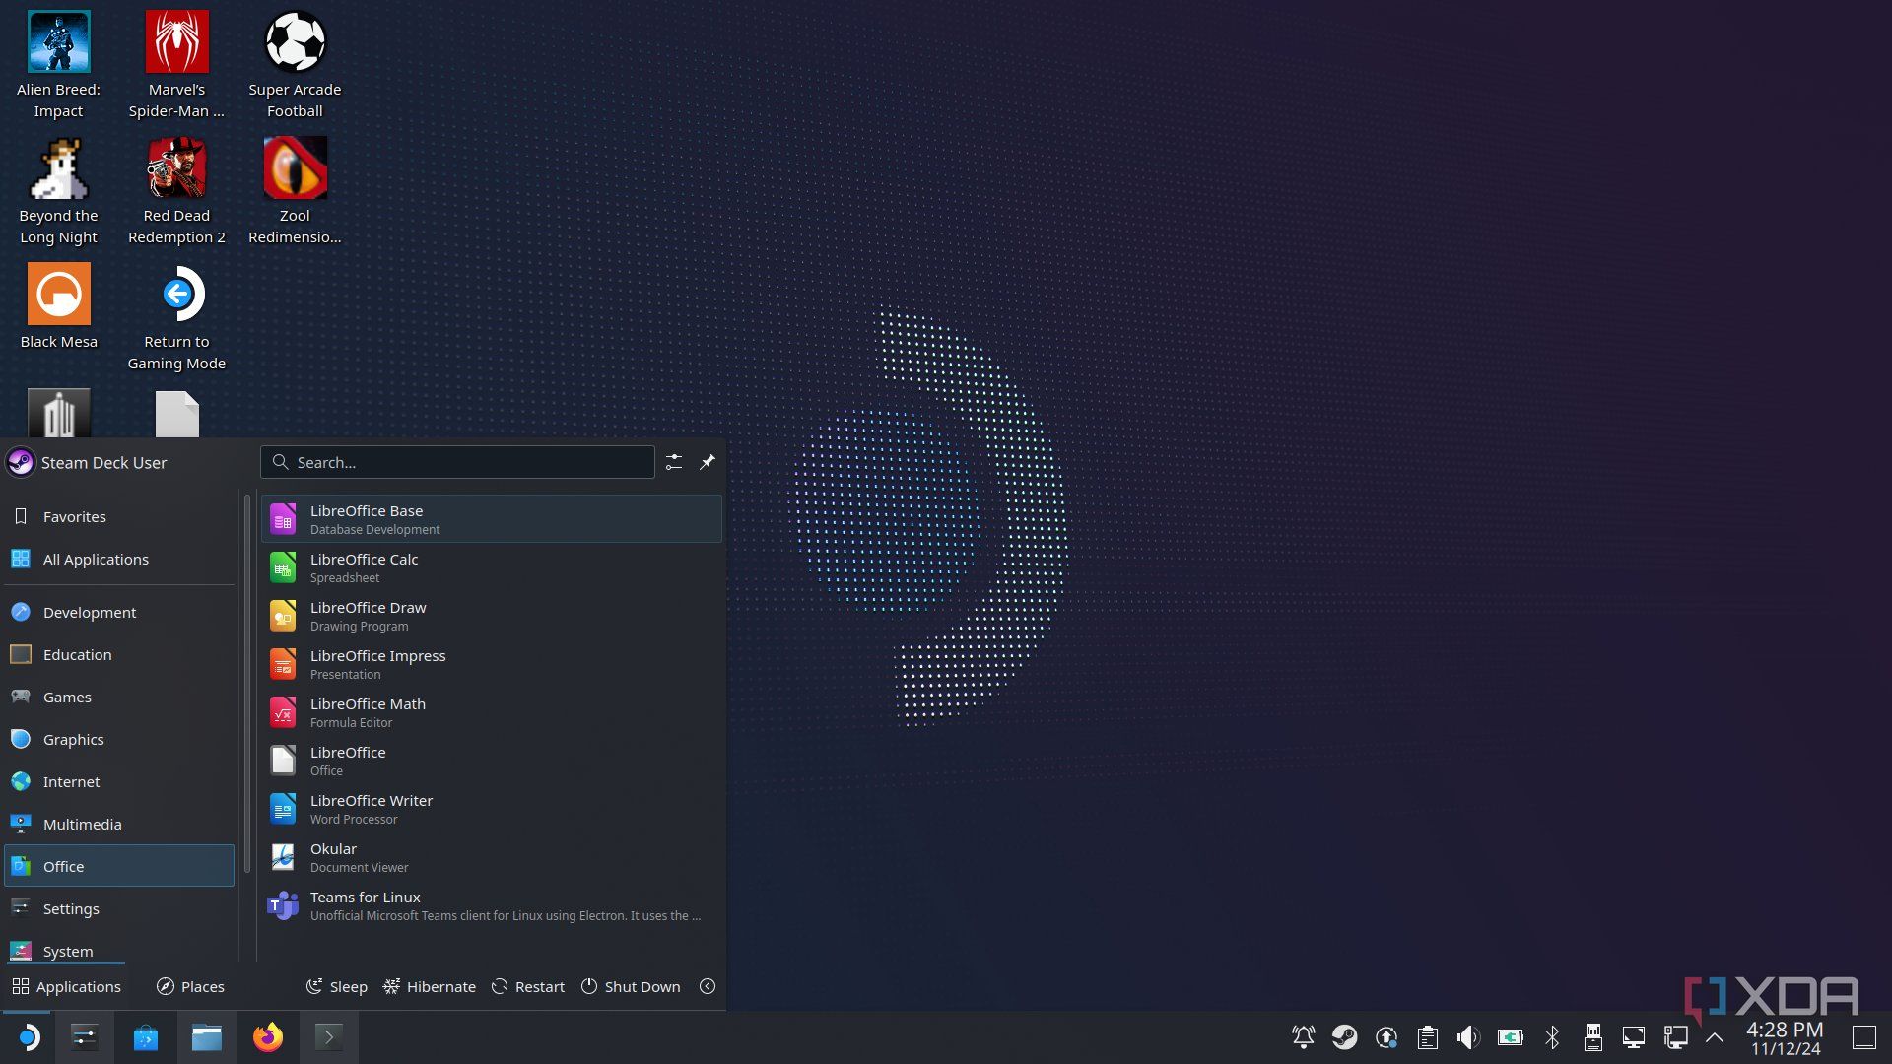Switch to the Places tab
The width and height of the screenshot is (1892, 1064).
click(191, 986)
